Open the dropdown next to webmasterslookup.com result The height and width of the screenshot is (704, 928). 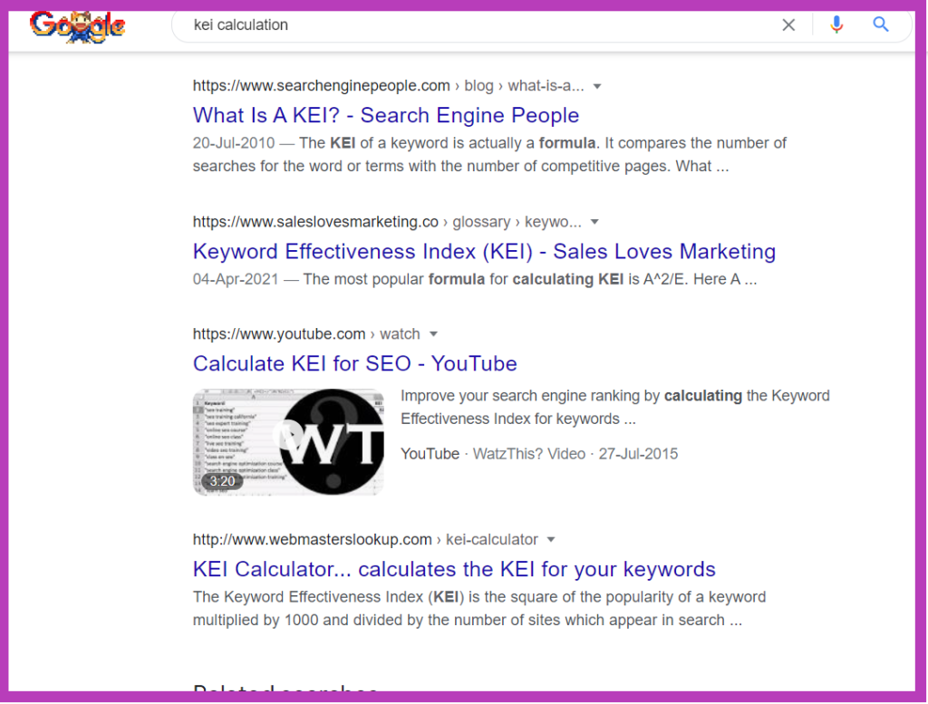(x=551, y=539)
